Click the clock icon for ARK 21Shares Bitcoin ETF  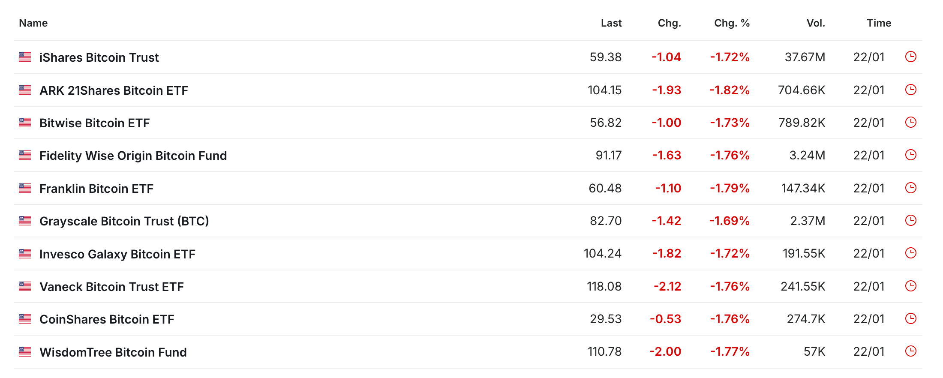click(910, 90)
